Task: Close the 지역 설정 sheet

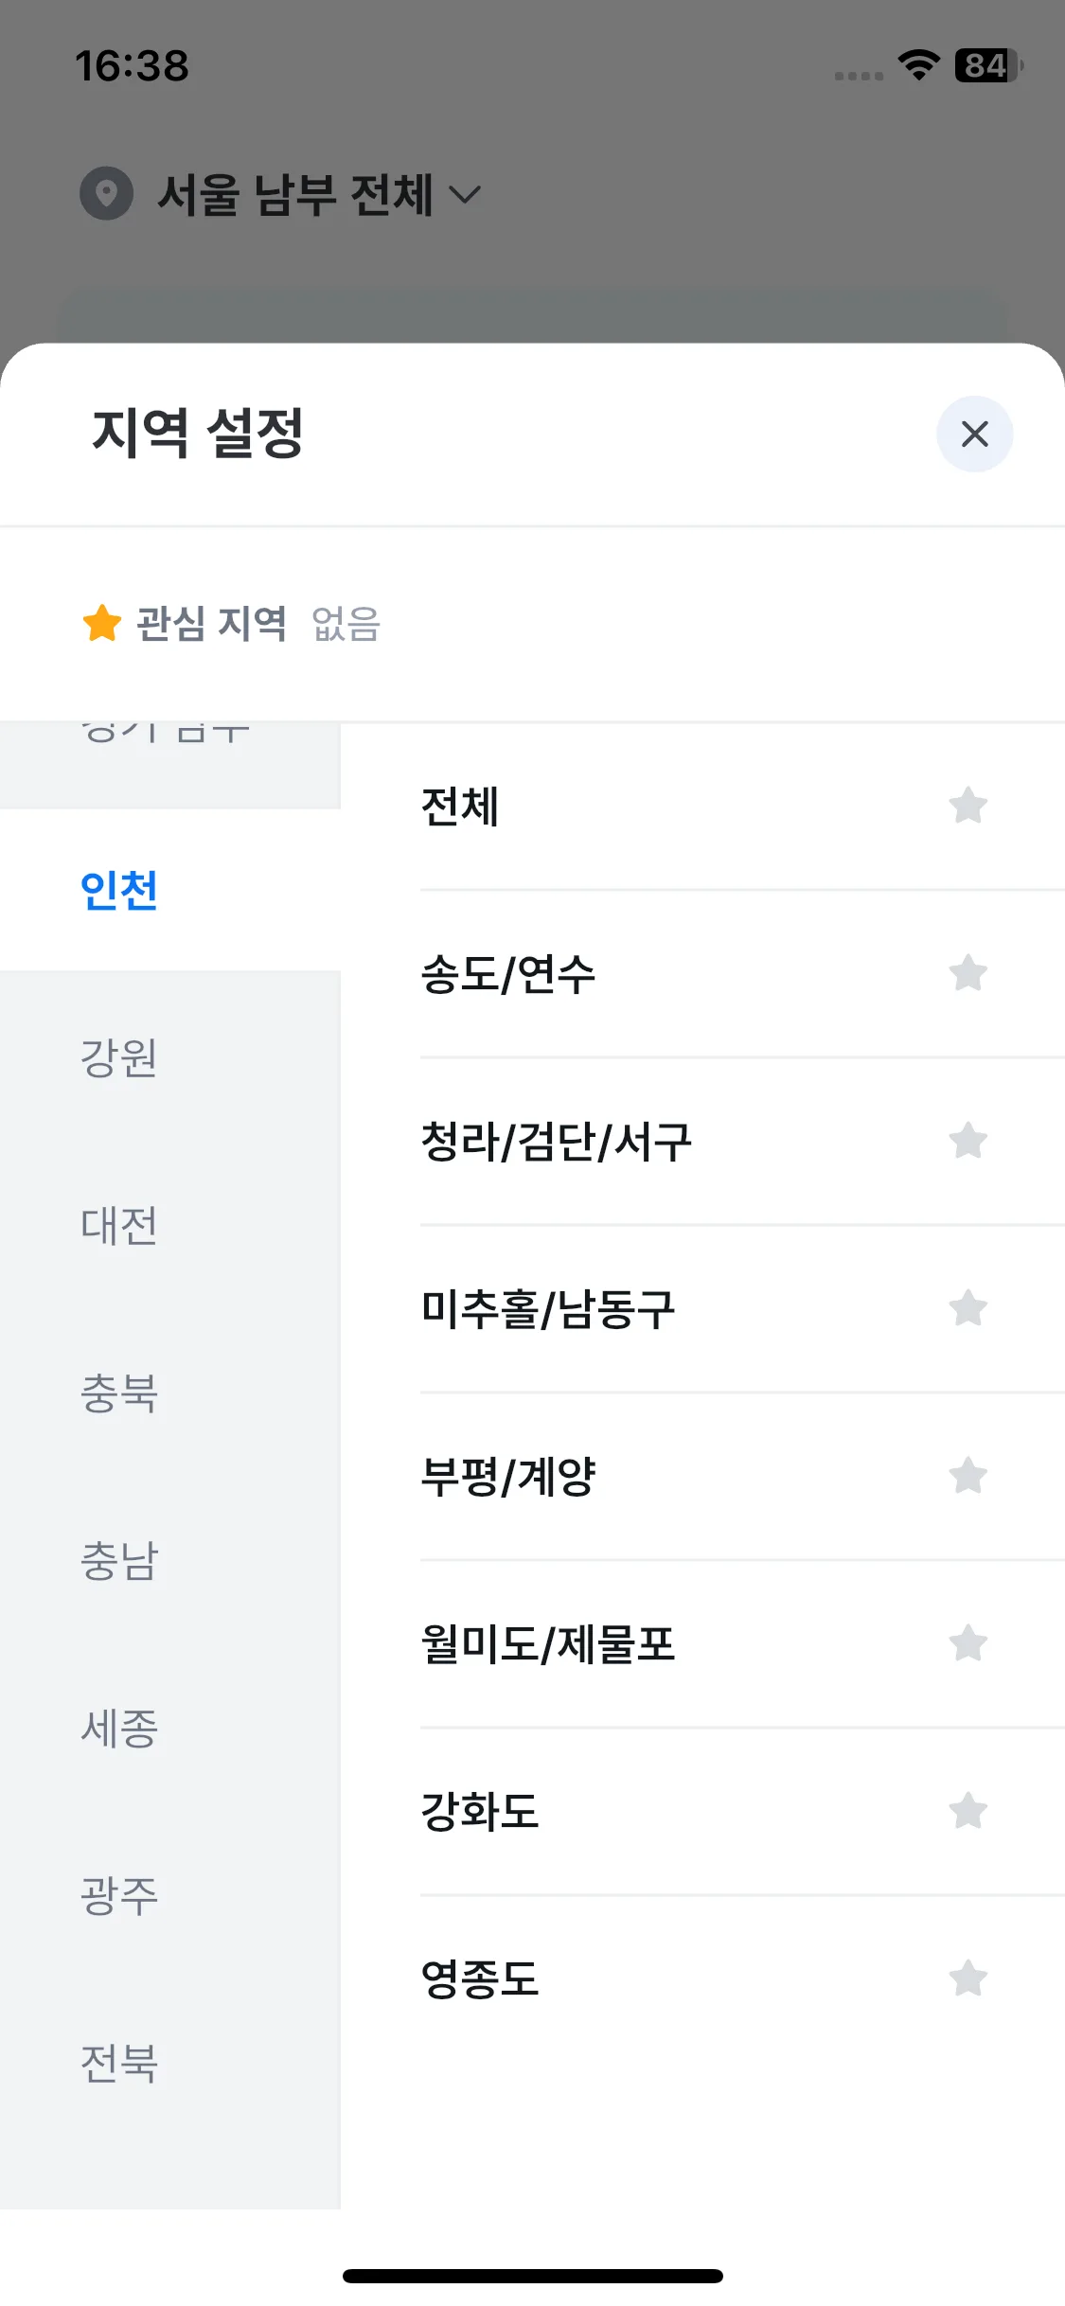Action: pos(974,435)
